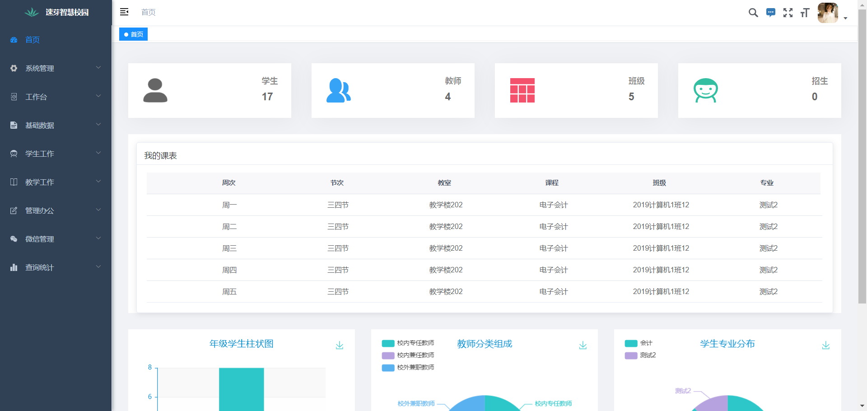Expand the 学生工作 menu chevron
The image size is (867, 411).
[x=98, y=153]
